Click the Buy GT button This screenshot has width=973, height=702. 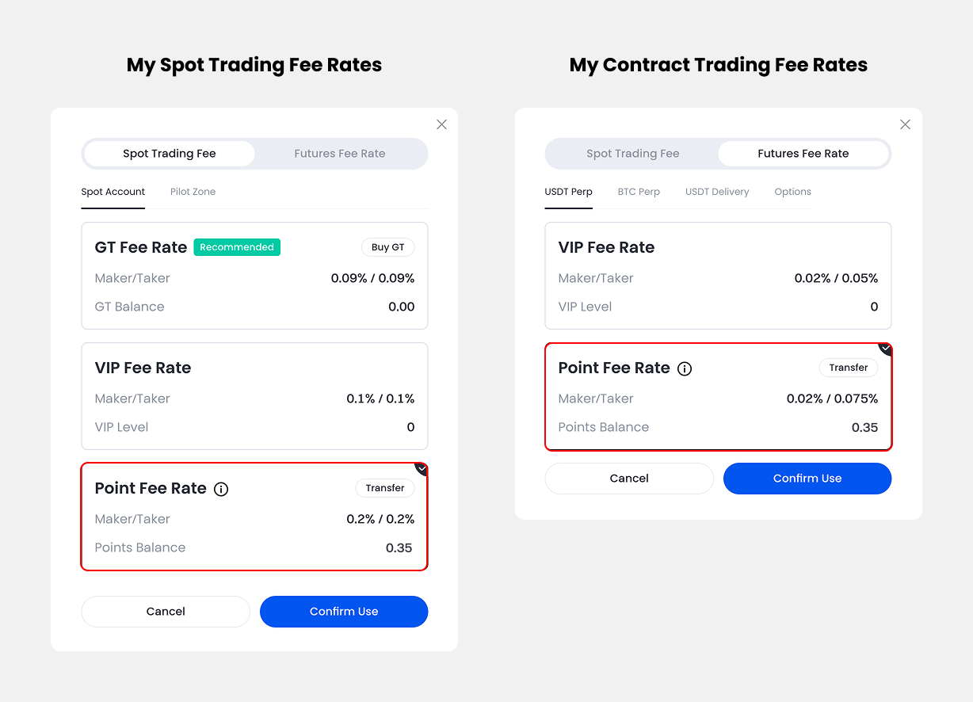coord(388,247)
